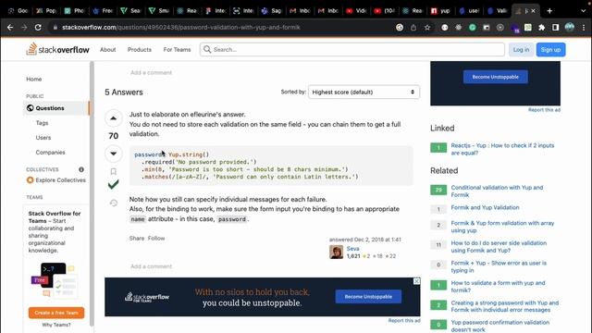
Task: Open Users in the sidebar
Action: tap(43, 138)
